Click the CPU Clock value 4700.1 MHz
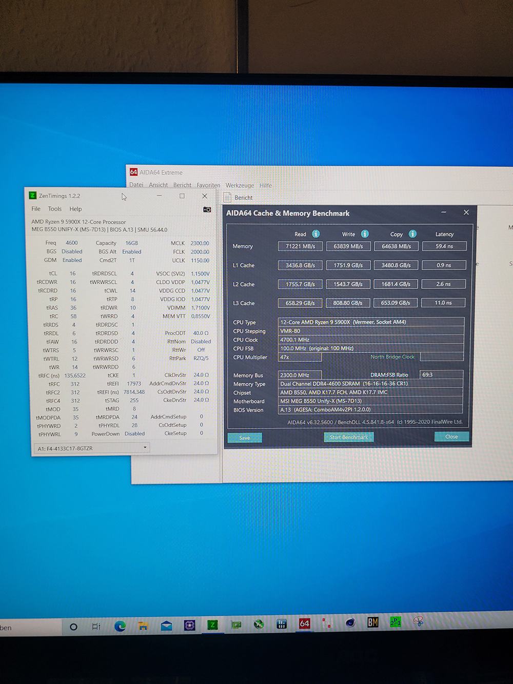513x684 pixels. (371, 340)
